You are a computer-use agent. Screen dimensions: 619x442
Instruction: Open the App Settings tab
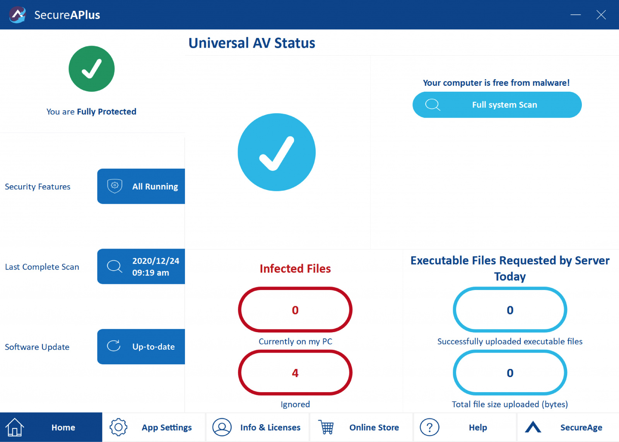[x=154, y=427]
